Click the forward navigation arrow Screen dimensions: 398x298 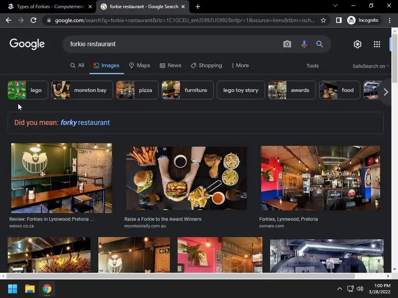[21, 20]
